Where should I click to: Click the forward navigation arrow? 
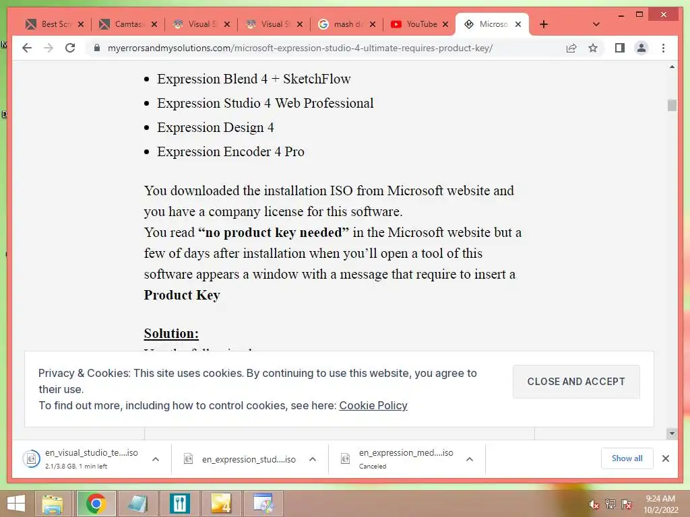pos(49,48)
